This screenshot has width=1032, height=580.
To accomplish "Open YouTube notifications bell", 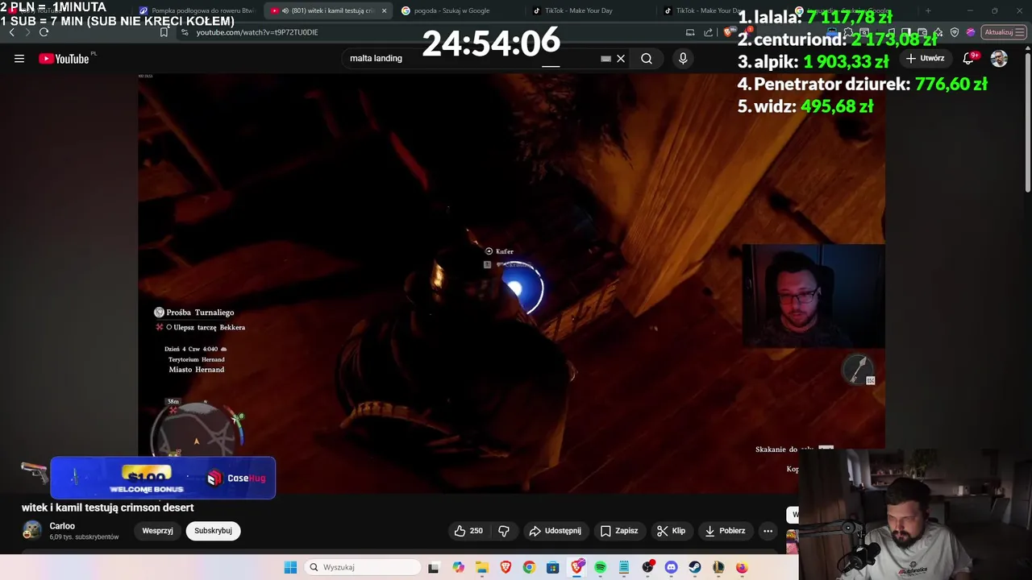I will point(969,58).
